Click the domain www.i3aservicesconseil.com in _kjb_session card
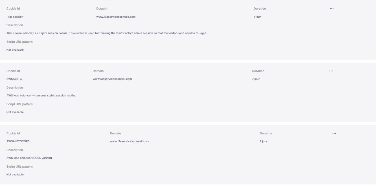Screen dimensions: 377x185 116,17
